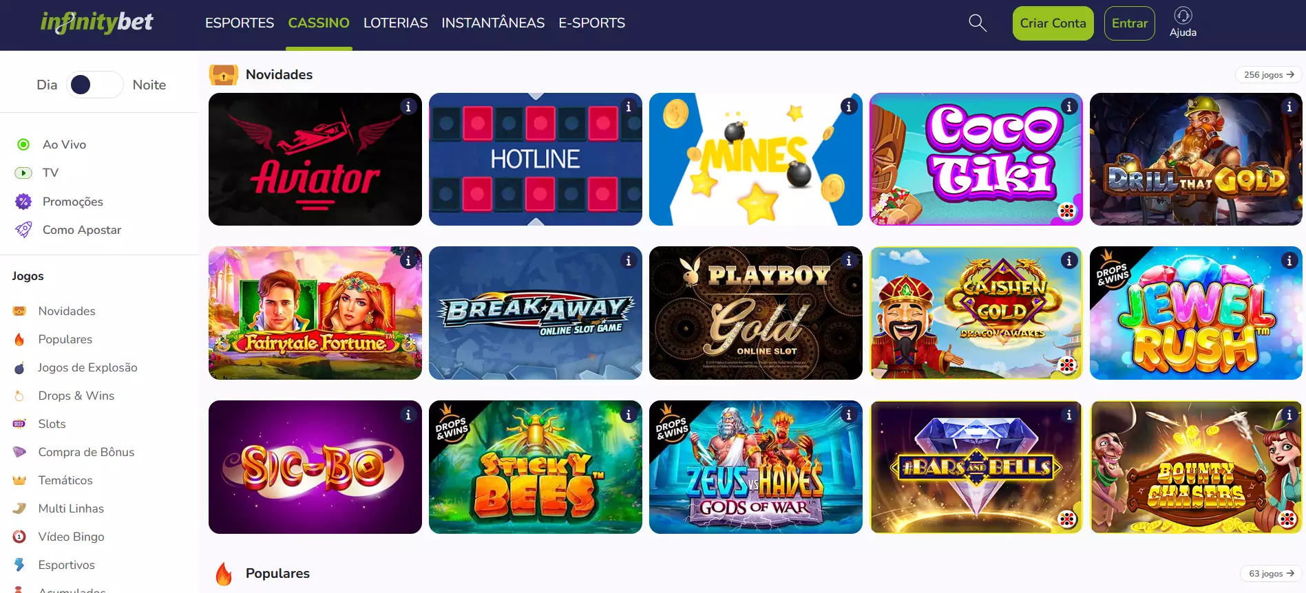Screen dimensions: 1306x593
Task: Switch to the LOTERIAS tab
Action: (396, 23)
